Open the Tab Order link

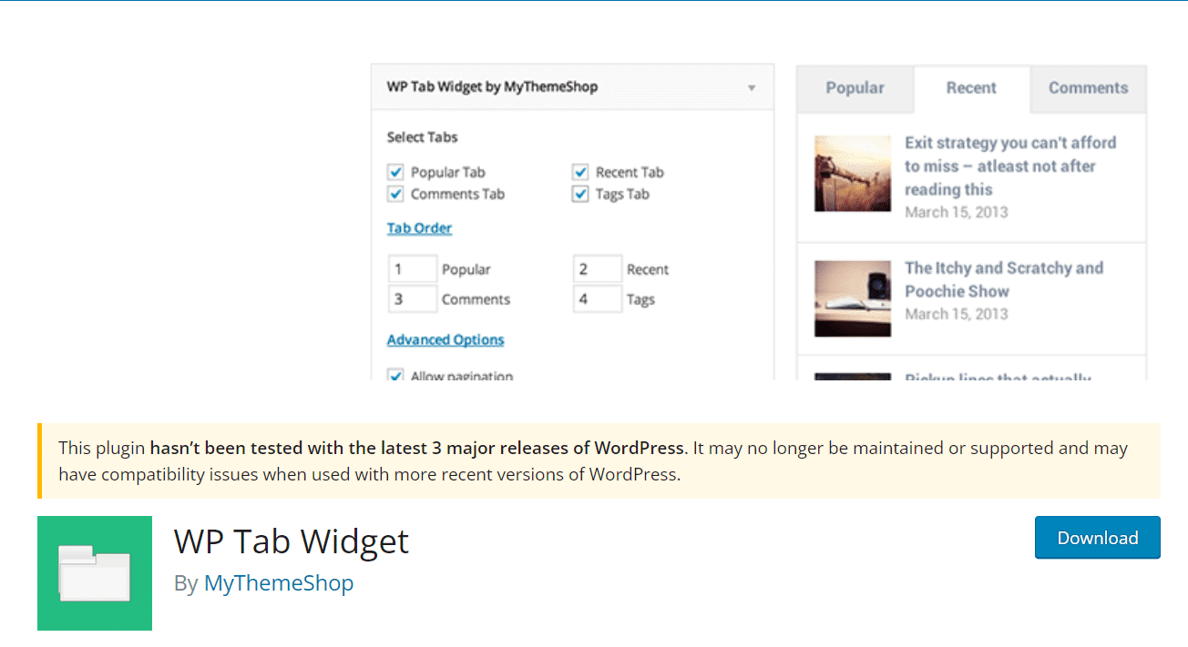(x=419, y=227)
